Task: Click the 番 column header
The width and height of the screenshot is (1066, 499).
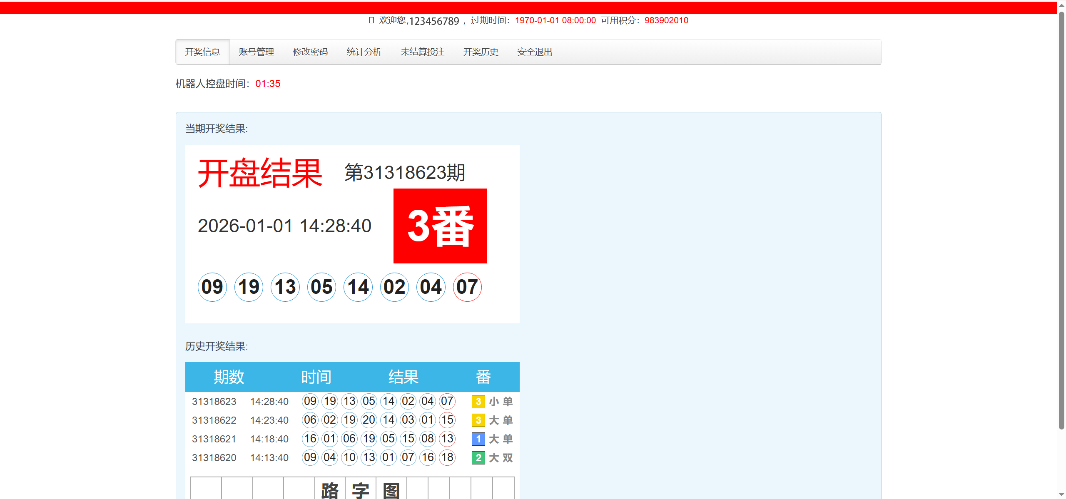Action: point(483,377)
